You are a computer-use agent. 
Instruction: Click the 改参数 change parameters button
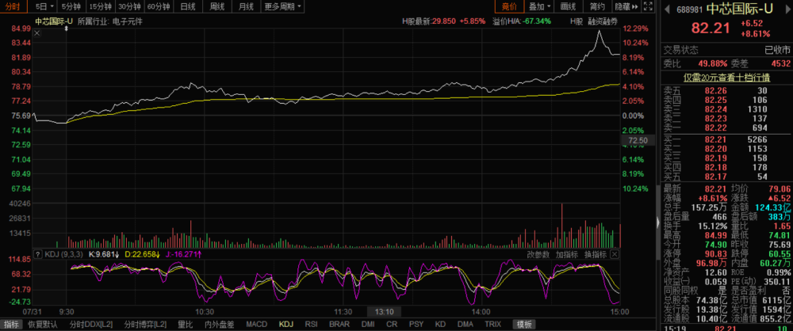coord(538,254)
